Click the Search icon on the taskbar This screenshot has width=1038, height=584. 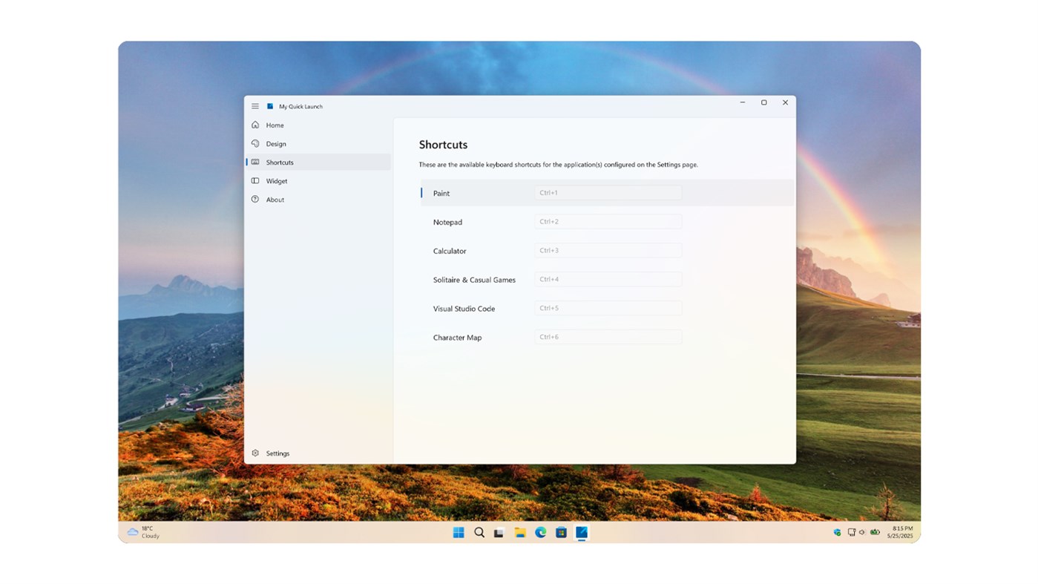click(x=479, y=532)
